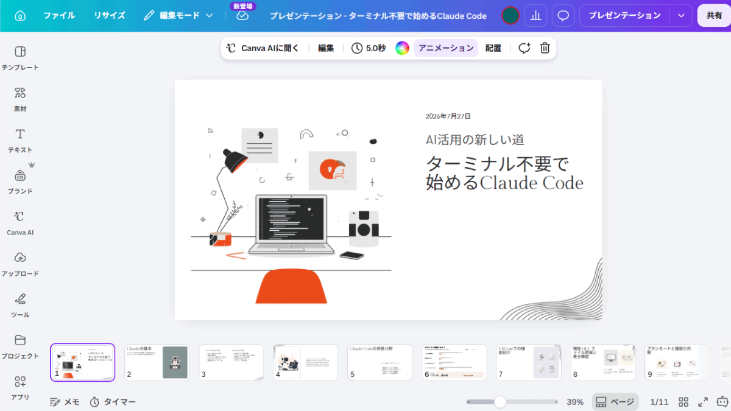
Task: Select slide 9 thumbnail プランモードと履歴の再開
Action: coord(677,362)
